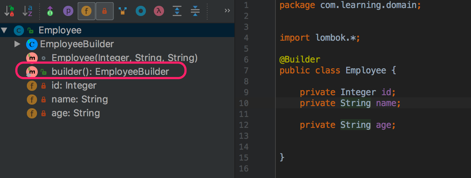Click Expand All icon
Image resolution: width=471 pixels, height=178 pixels.
click(177, 11)
